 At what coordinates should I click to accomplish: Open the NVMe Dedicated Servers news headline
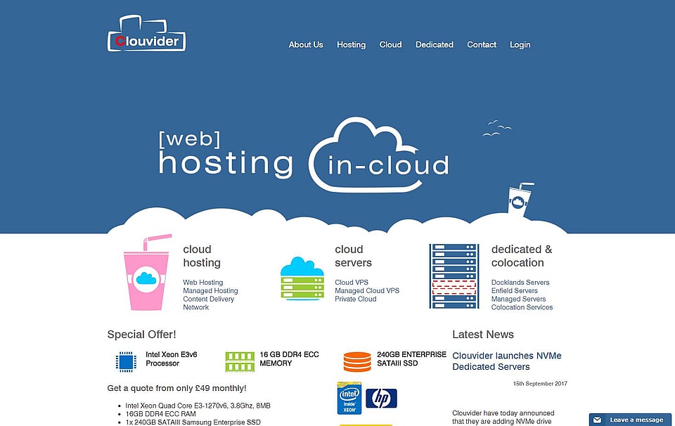pos(507,361)
